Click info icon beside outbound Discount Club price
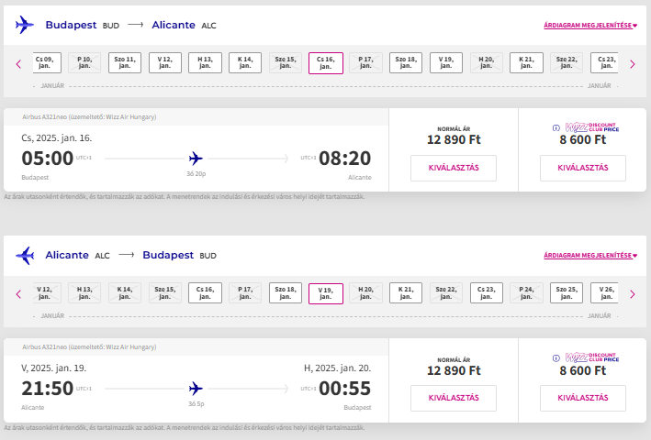 point(555,127)
